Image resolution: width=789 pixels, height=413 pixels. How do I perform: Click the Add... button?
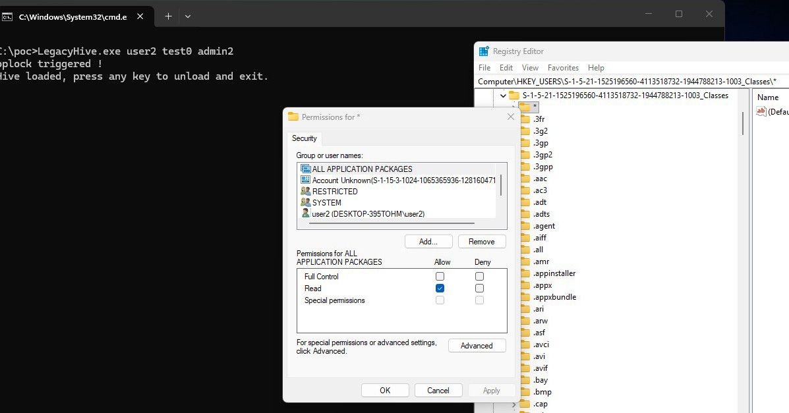428,242
